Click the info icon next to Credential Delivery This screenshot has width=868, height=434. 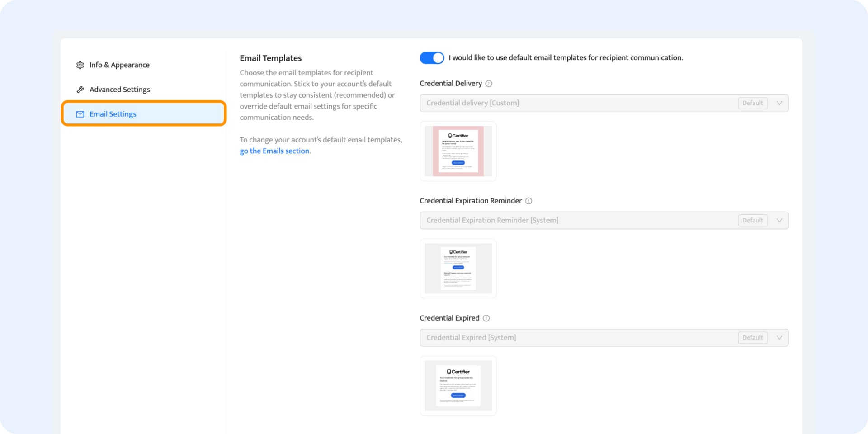click(489, 84)
